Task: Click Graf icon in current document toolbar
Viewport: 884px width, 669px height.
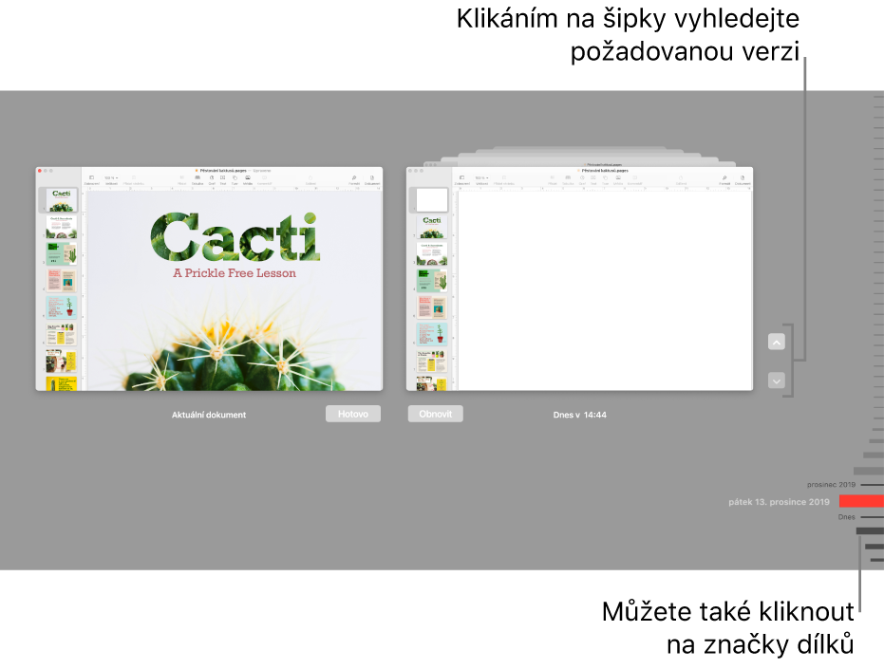Action: point(212,179)
